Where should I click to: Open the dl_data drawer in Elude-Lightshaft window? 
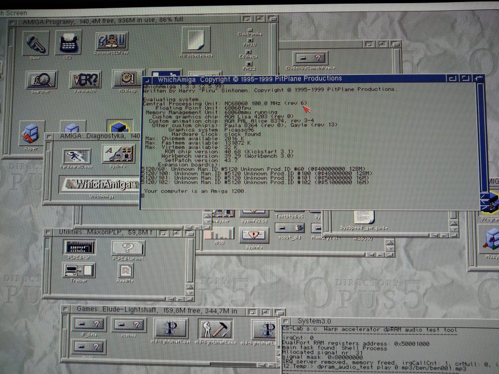point(89,324)
